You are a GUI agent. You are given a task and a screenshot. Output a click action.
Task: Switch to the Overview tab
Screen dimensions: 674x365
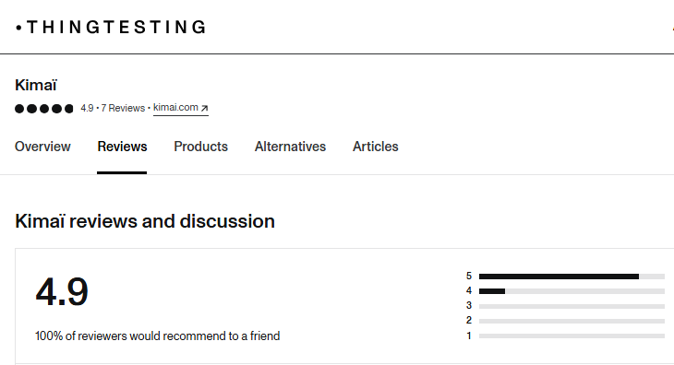pos(42,147)
